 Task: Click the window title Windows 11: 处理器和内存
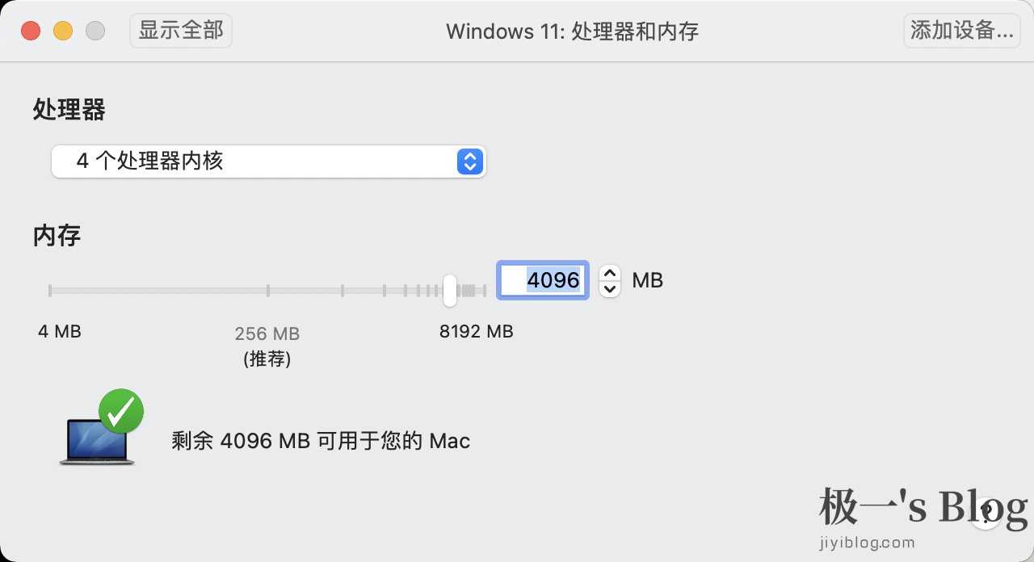pos(572,31)
